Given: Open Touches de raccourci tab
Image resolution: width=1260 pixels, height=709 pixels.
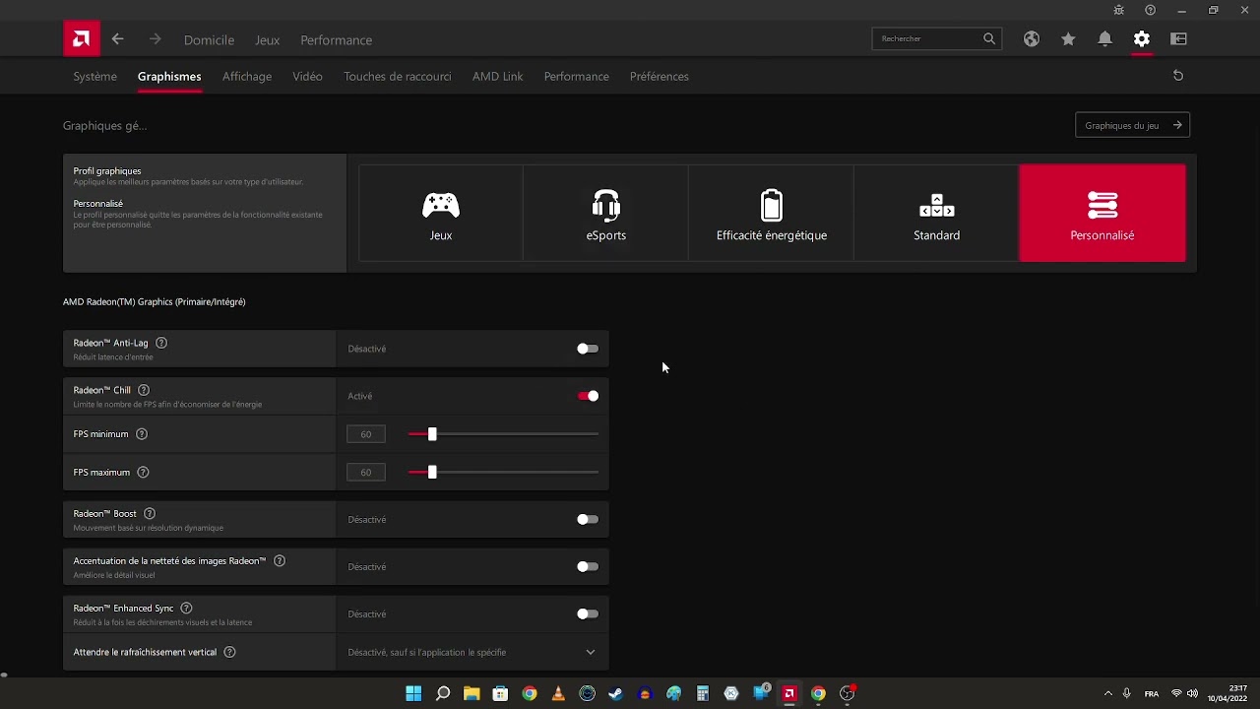Looking at the screenshot, I should click(x=398, y=76).
